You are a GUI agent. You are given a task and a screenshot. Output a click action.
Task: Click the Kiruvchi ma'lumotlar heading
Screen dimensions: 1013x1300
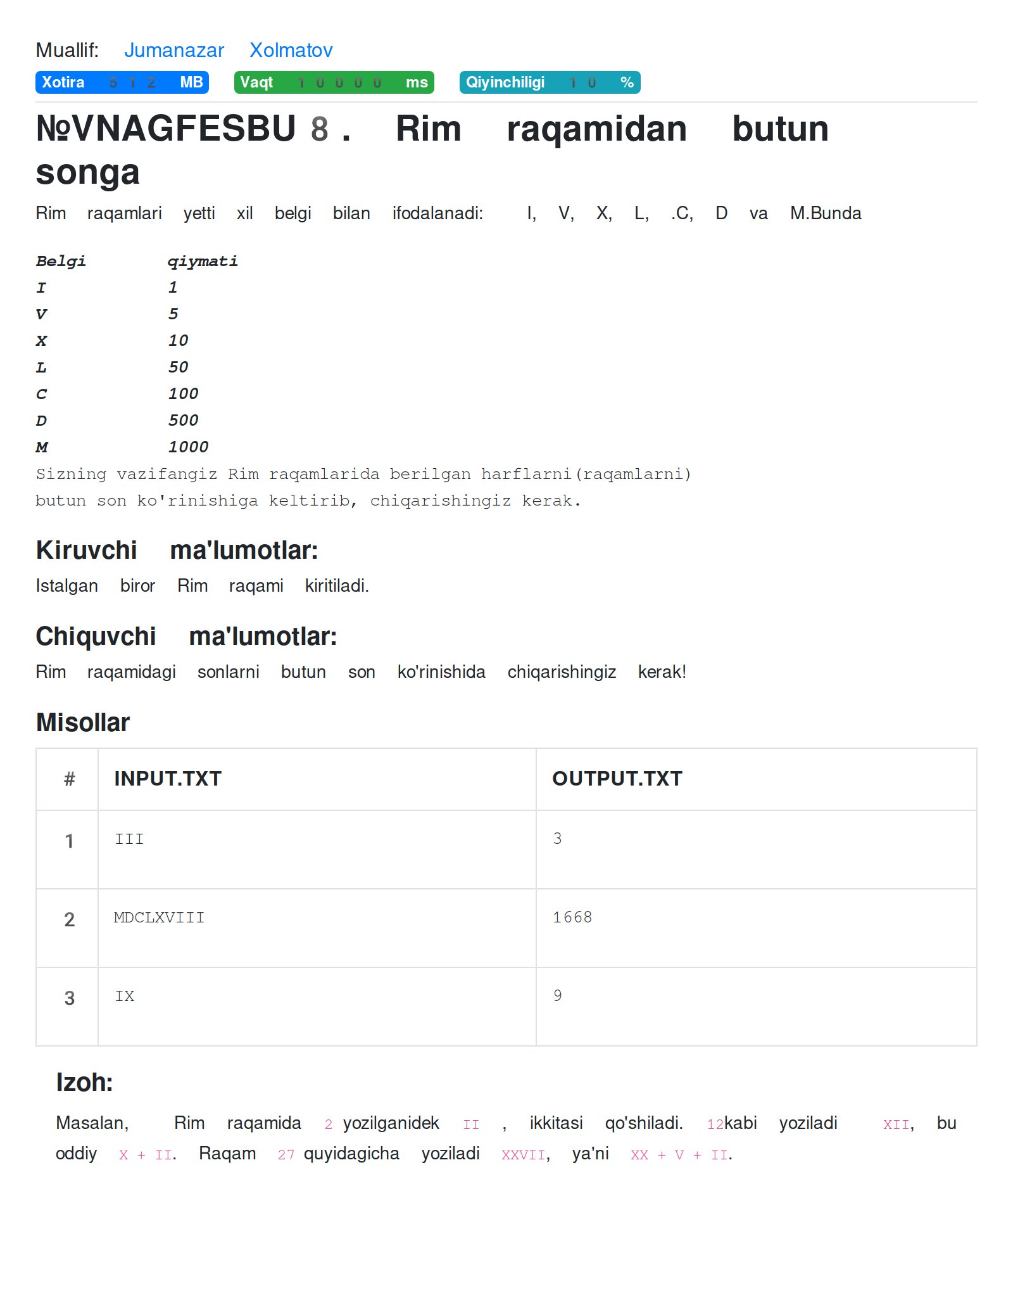coord(177,550)
